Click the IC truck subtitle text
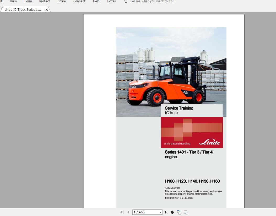Viewport: 276px width, 216px height. 172,113
